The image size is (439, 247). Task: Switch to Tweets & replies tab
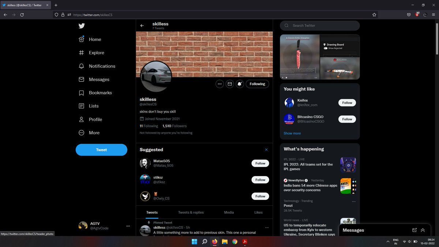191,213
